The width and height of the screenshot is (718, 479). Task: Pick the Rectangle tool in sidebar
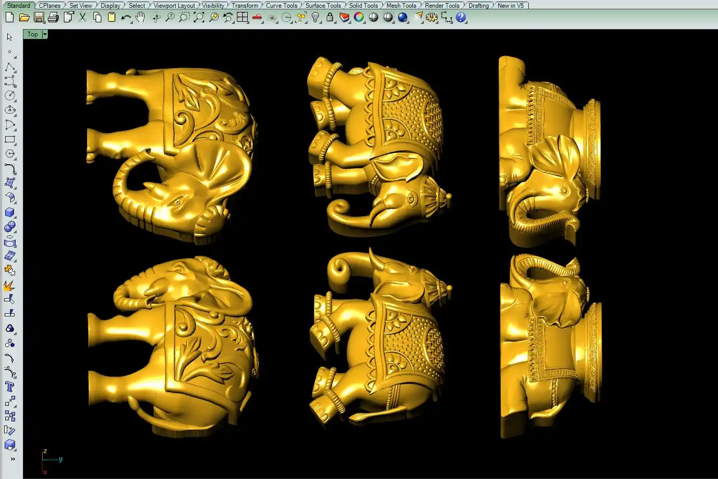pos(10,140)
